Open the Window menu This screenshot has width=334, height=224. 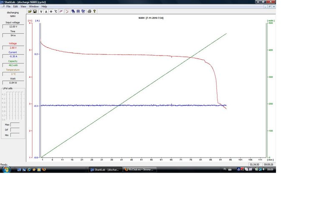coord(34,6)
